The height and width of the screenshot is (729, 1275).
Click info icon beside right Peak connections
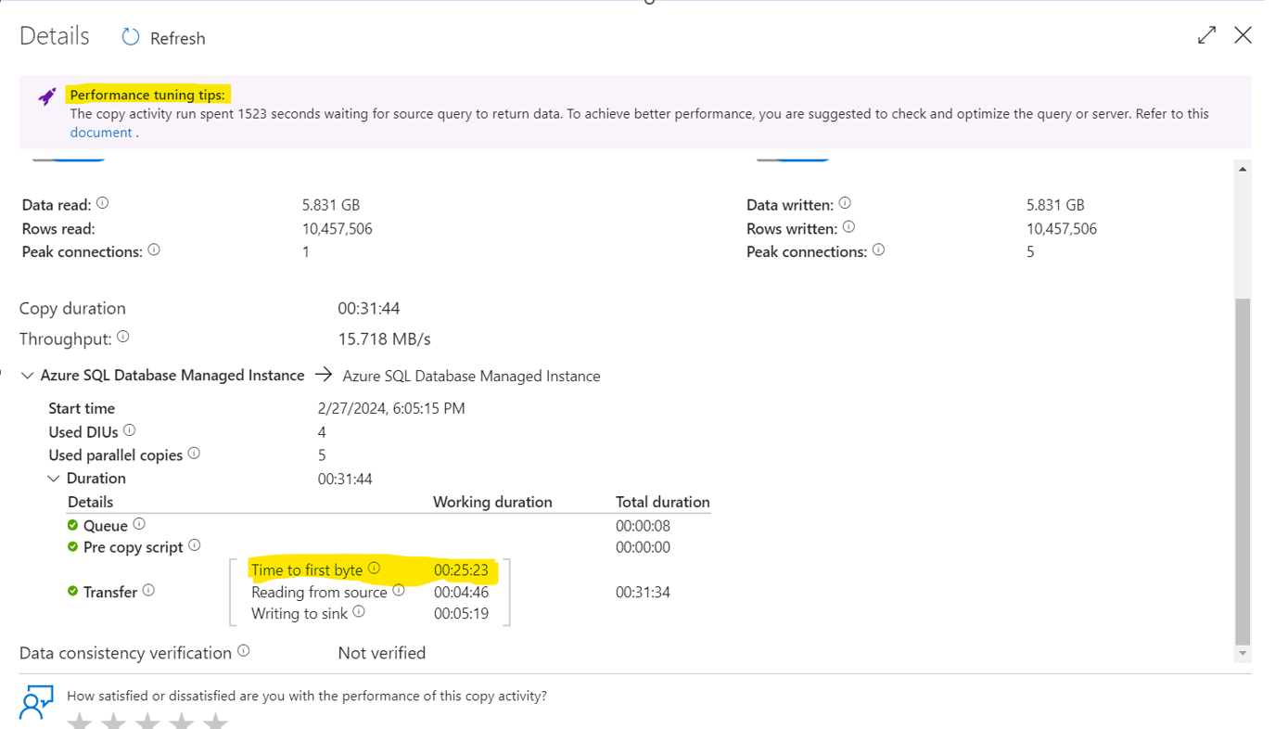point(878,250)
